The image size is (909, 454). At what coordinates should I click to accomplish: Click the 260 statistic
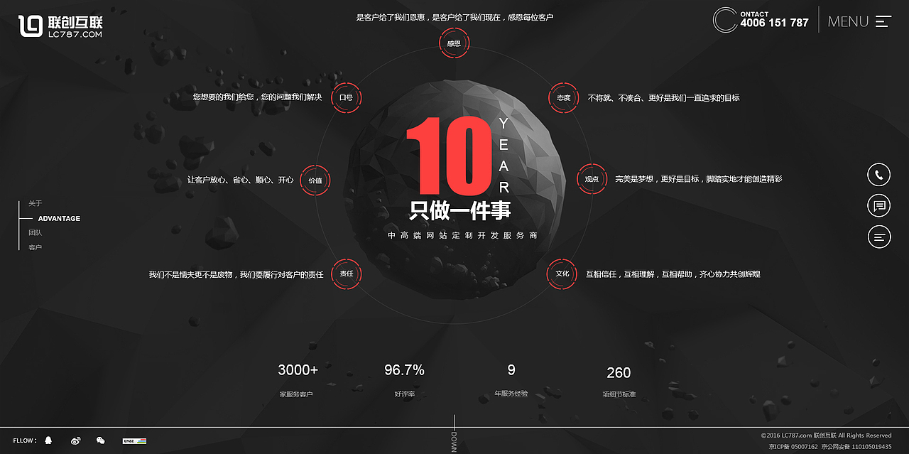point(619,373)
